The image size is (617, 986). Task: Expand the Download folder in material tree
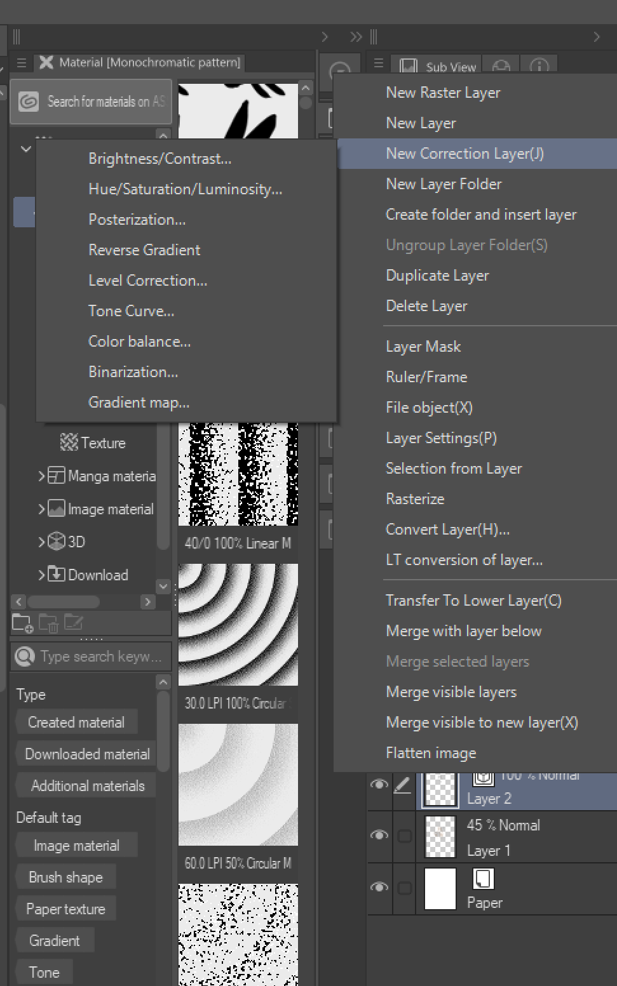click(x=41, y=575)
